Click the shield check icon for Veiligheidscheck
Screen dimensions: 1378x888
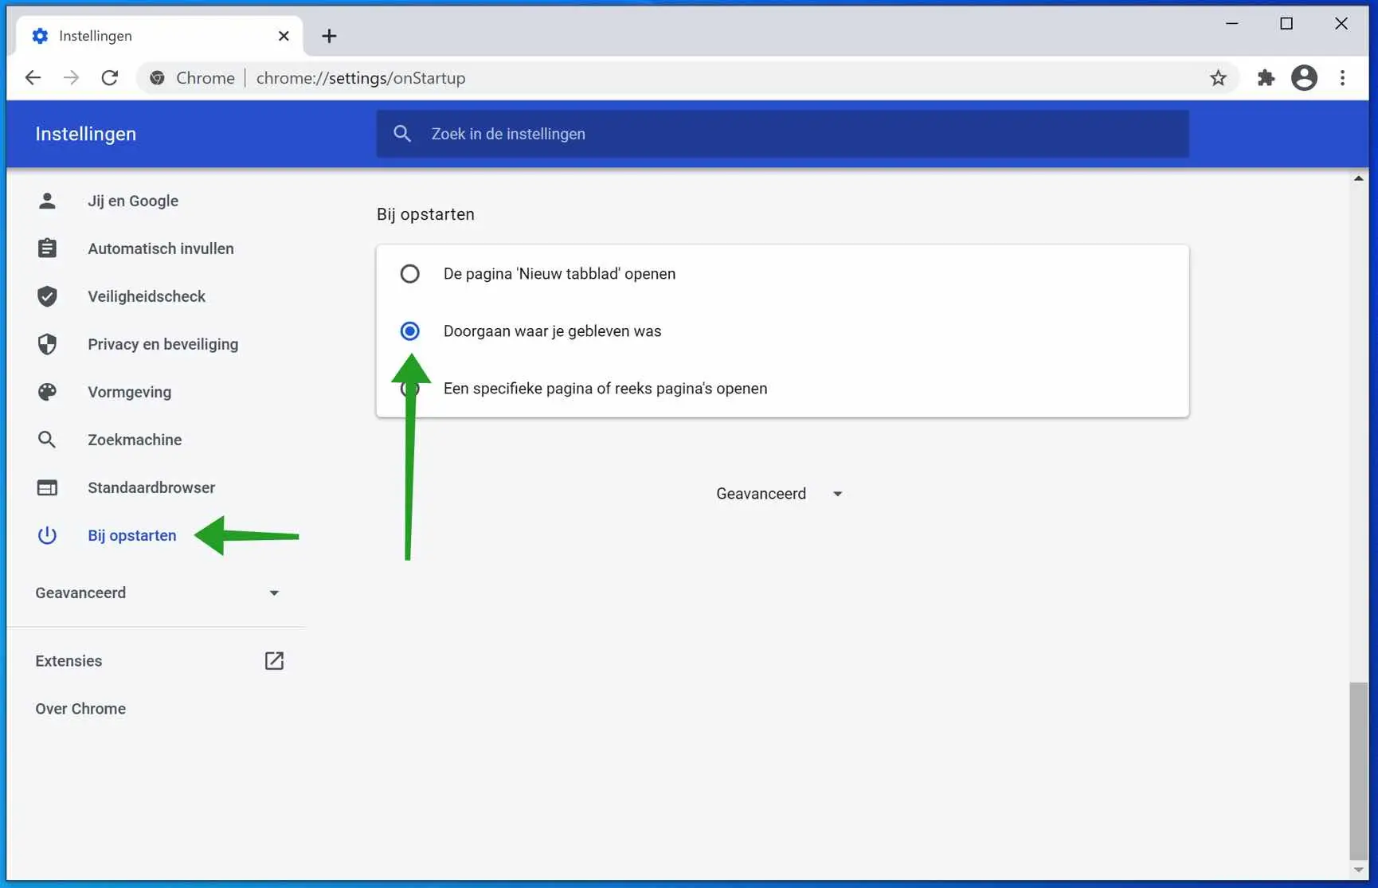pos(47,296)
